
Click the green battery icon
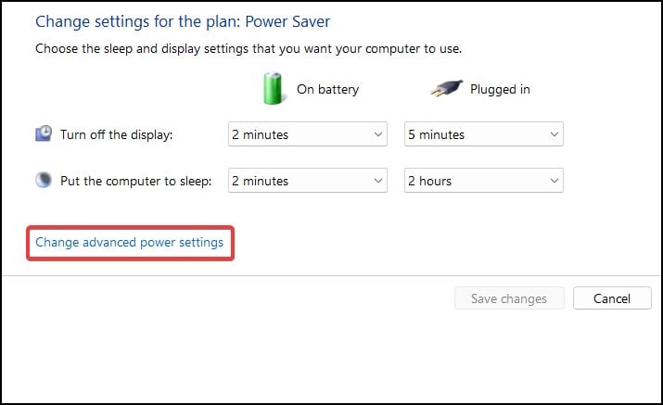[273, 88]
